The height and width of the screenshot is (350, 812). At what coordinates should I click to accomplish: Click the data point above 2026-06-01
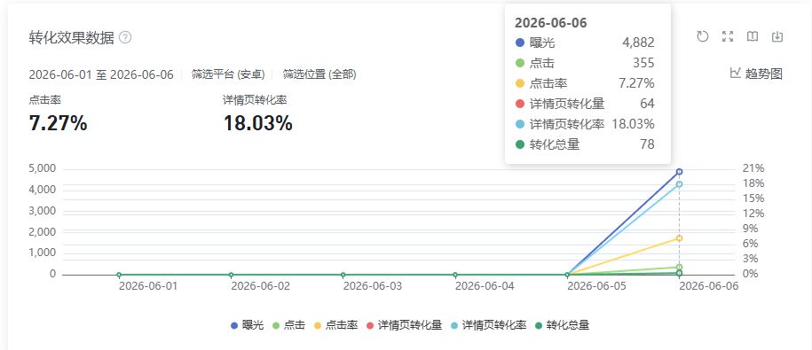119,275
